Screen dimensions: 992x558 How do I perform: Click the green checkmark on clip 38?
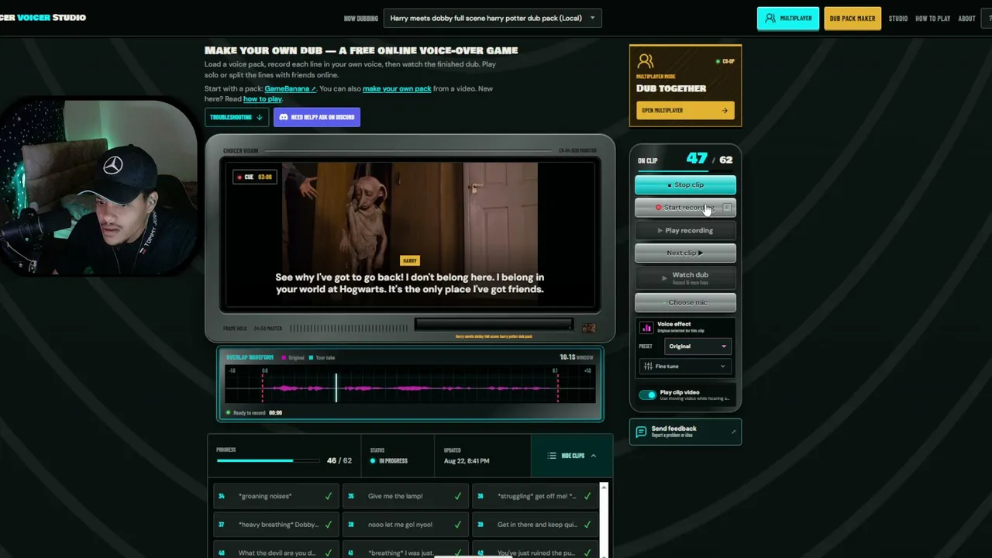coord(458,525)
